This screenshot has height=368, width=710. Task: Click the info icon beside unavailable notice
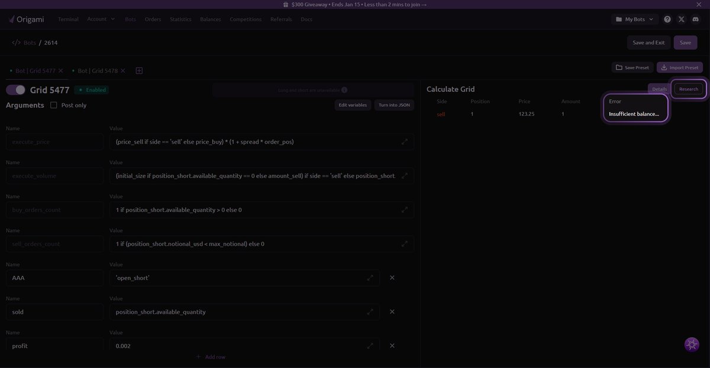[x=344, y=90]
